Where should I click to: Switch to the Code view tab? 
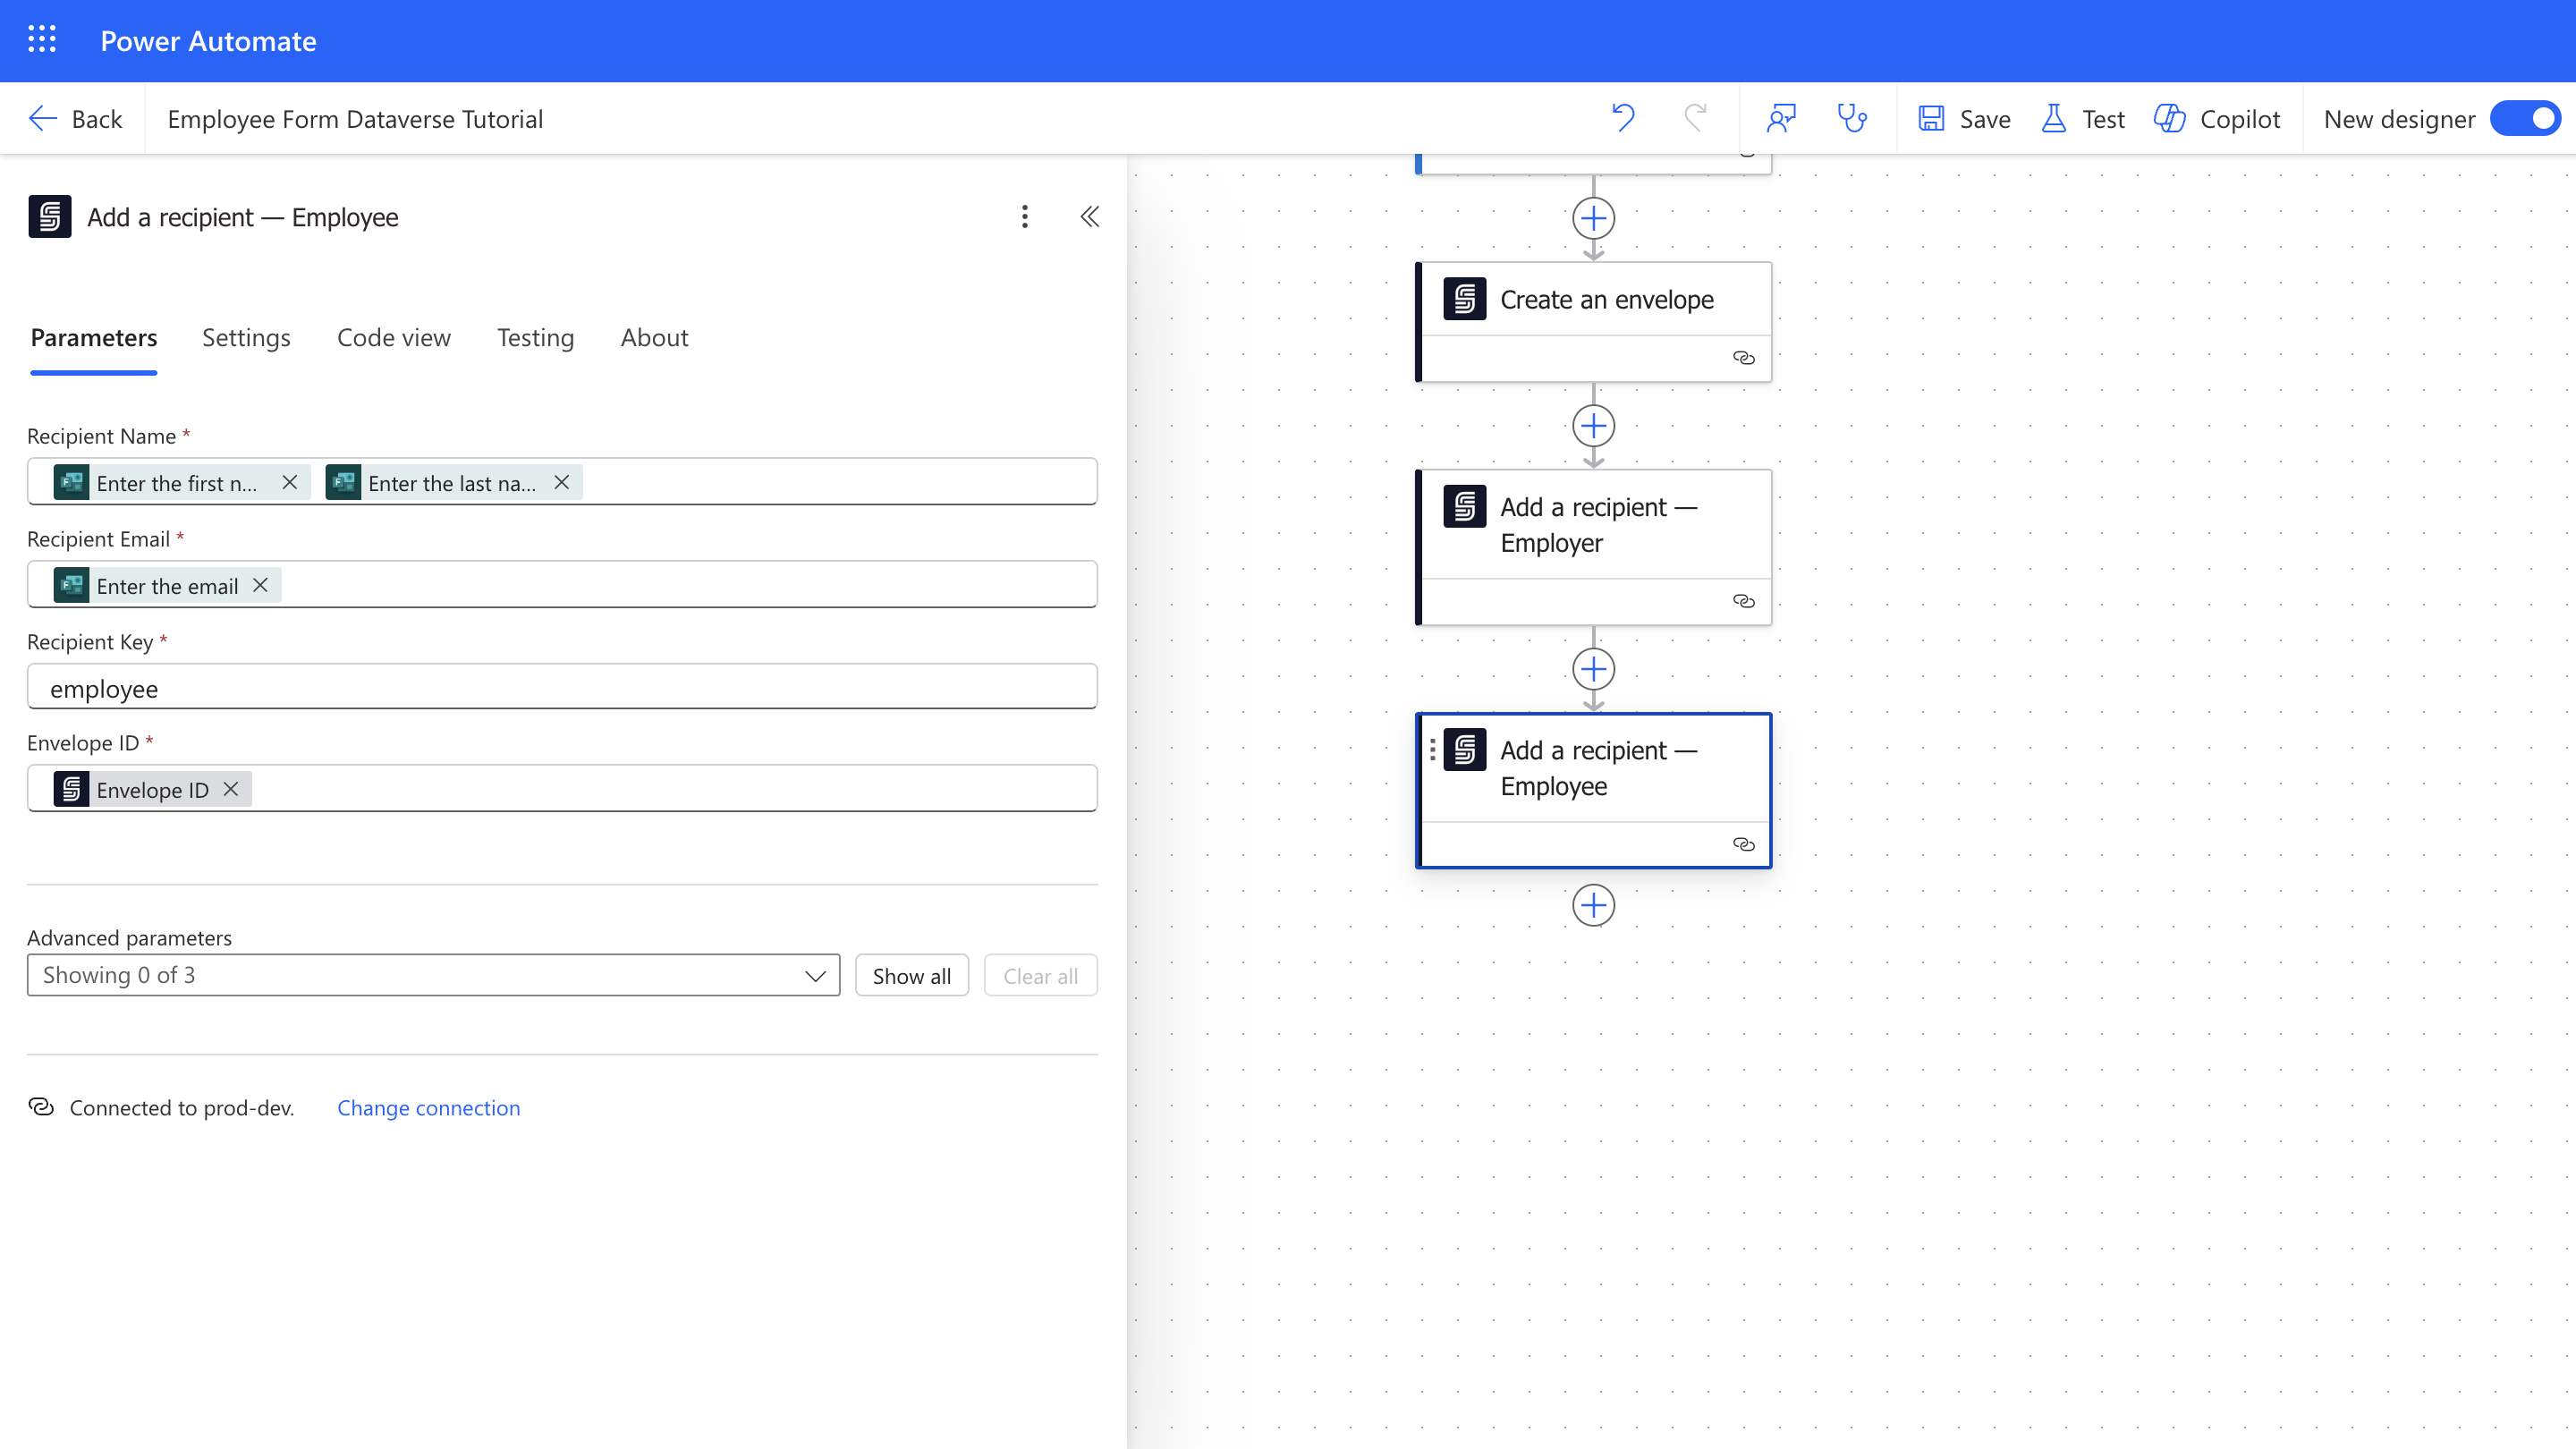pos(393,338)
